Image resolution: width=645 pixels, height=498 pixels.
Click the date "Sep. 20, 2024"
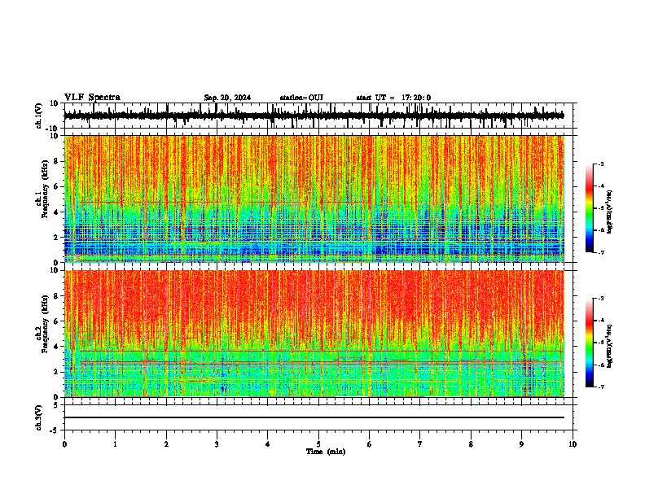227,98
